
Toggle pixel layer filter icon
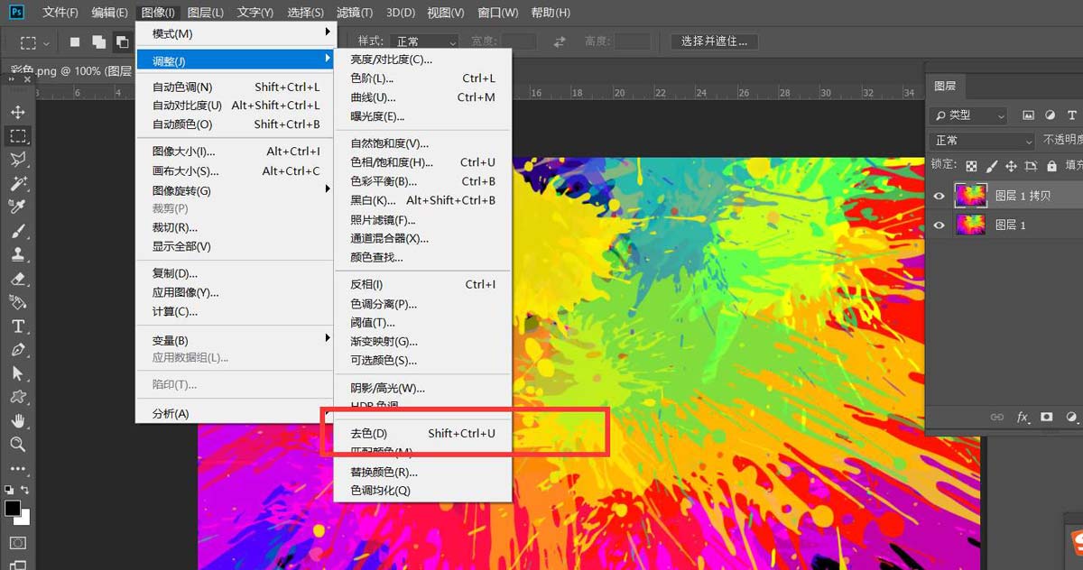1028,115
